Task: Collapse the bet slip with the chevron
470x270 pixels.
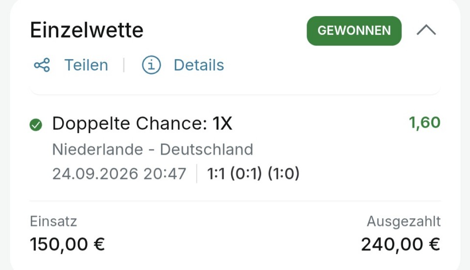Action: [426, 30]
